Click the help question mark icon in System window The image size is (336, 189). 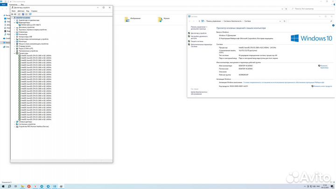(332, 25)
